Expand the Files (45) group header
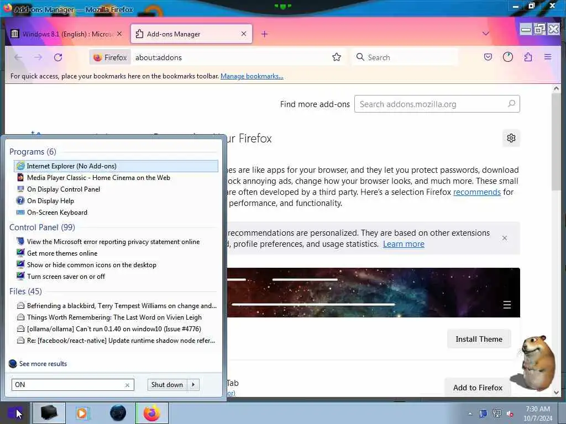This screenshot has height=424, width=566. pyautogui.click(x=25, y=291)
